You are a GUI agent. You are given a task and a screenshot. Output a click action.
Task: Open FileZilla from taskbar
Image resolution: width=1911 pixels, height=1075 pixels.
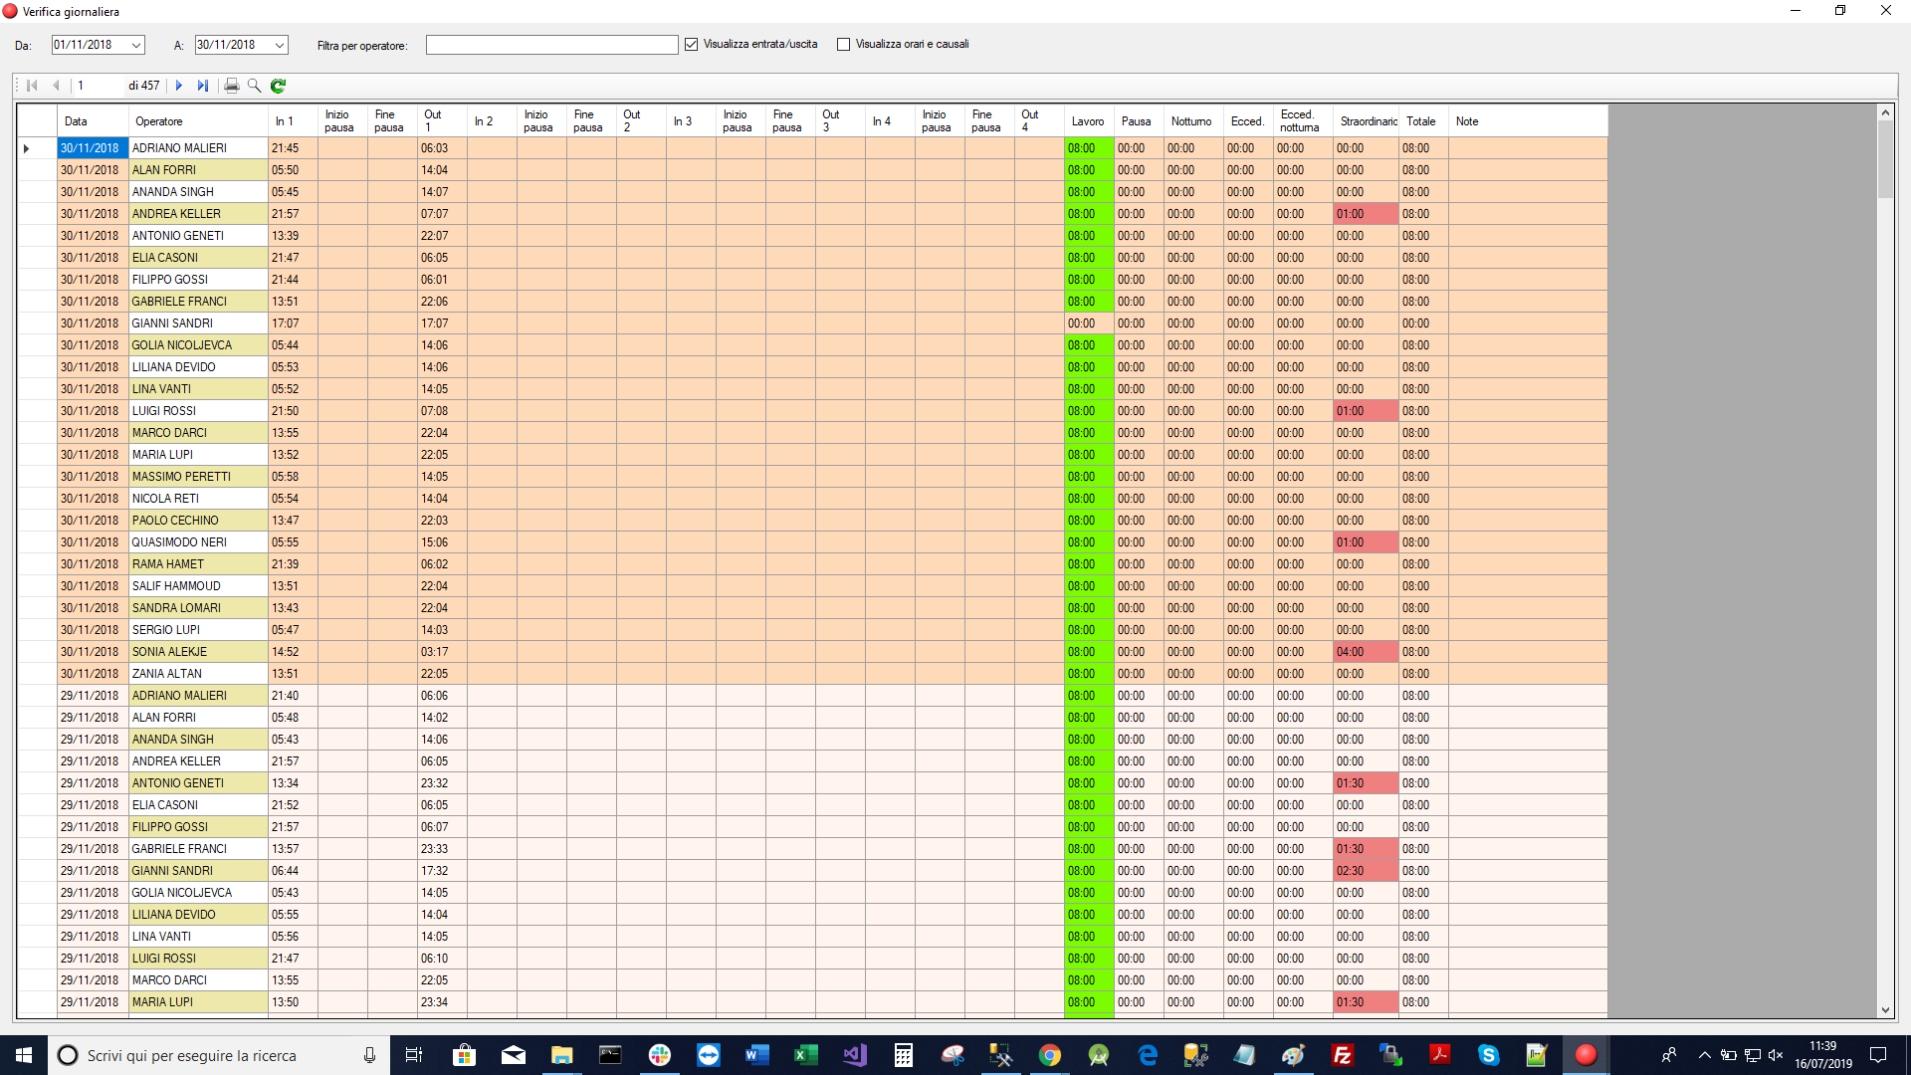click(x=1343, y=1055)
